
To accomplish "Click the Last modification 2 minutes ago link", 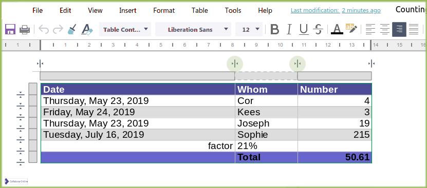I will pyautogui.click(x=336, y=11).
